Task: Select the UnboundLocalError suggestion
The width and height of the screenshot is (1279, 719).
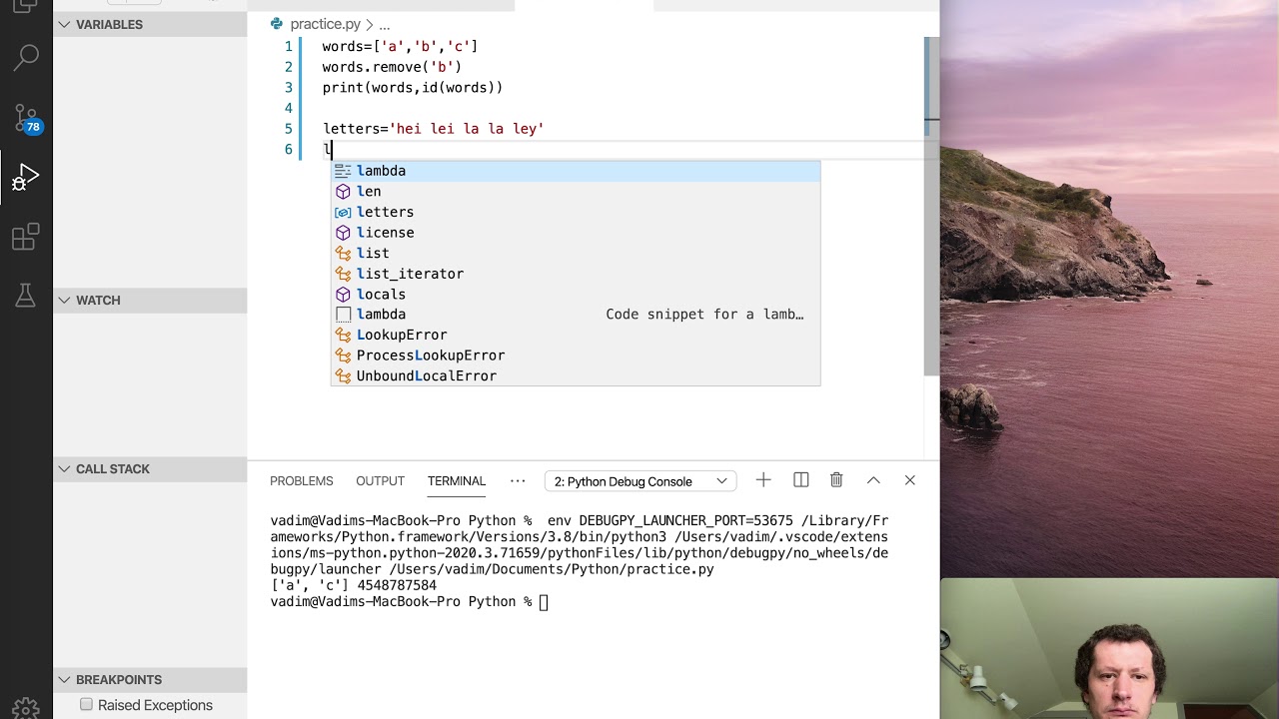Action: click(576, 376)
